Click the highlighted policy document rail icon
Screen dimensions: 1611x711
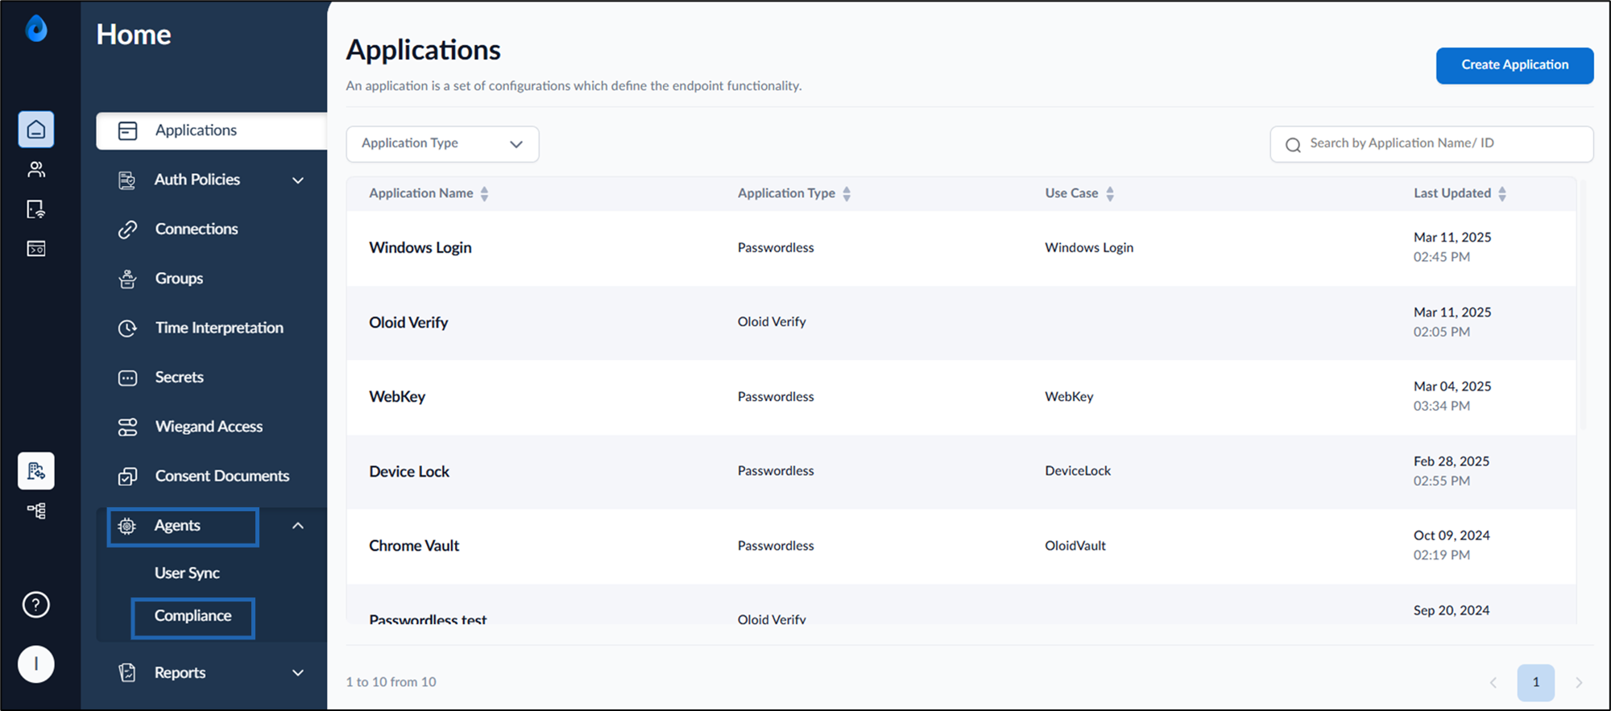tap(36, 471)
